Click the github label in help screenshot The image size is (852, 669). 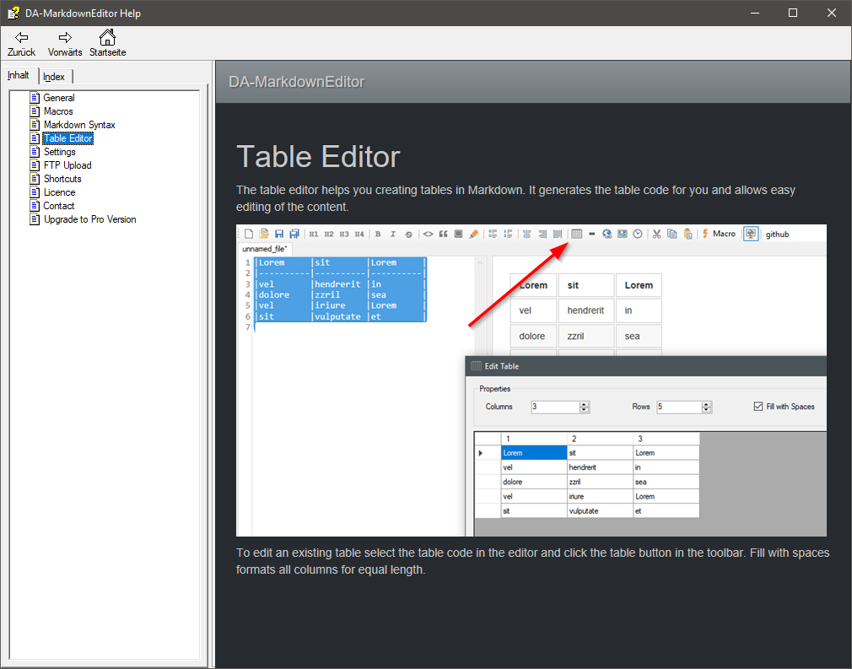778,235
